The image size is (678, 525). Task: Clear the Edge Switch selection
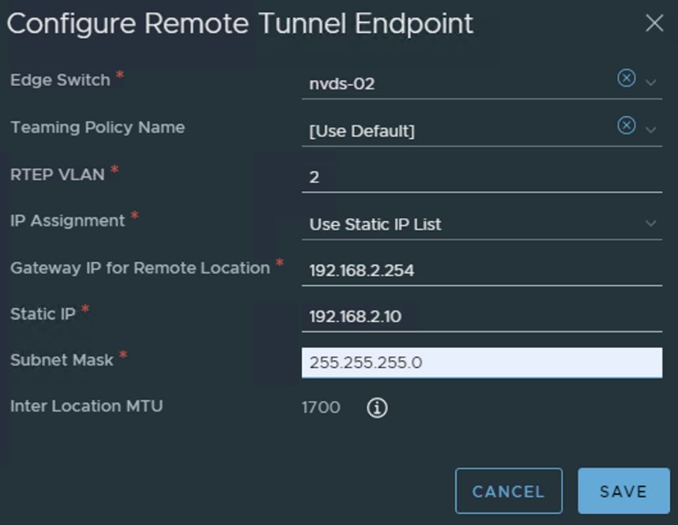626,78
